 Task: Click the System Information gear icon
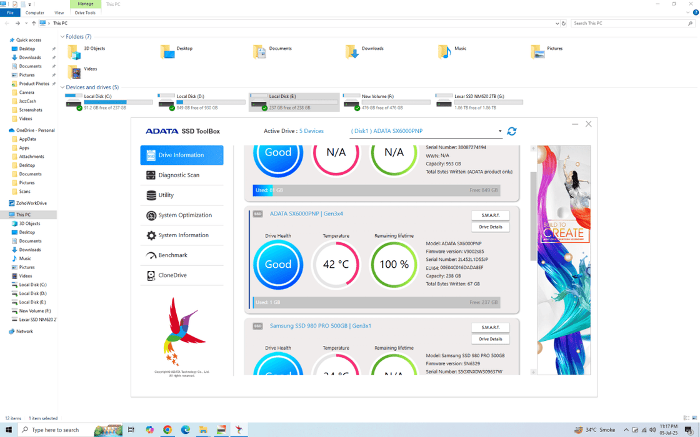click(x=151, y=235)
